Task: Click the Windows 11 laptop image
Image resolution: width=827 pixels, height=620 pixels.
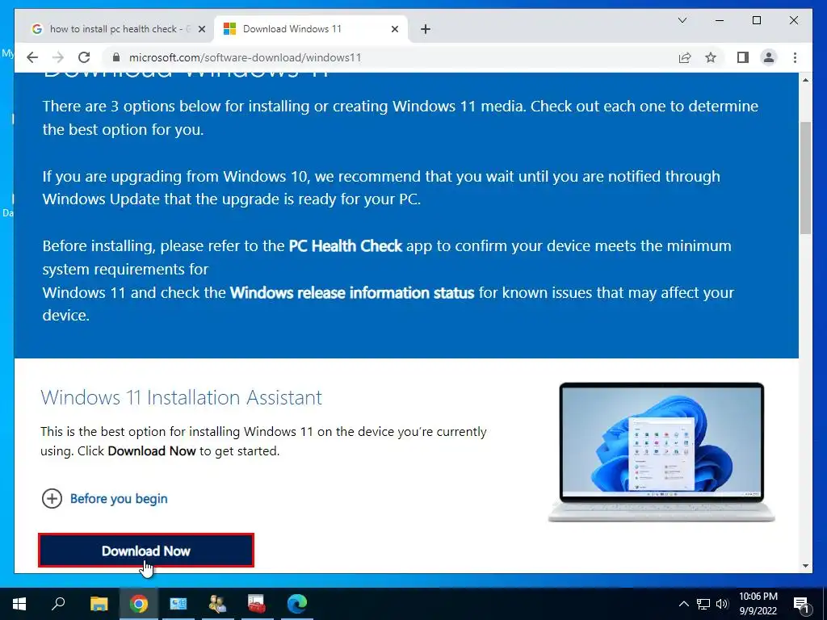Action: (x=661, y=452)
